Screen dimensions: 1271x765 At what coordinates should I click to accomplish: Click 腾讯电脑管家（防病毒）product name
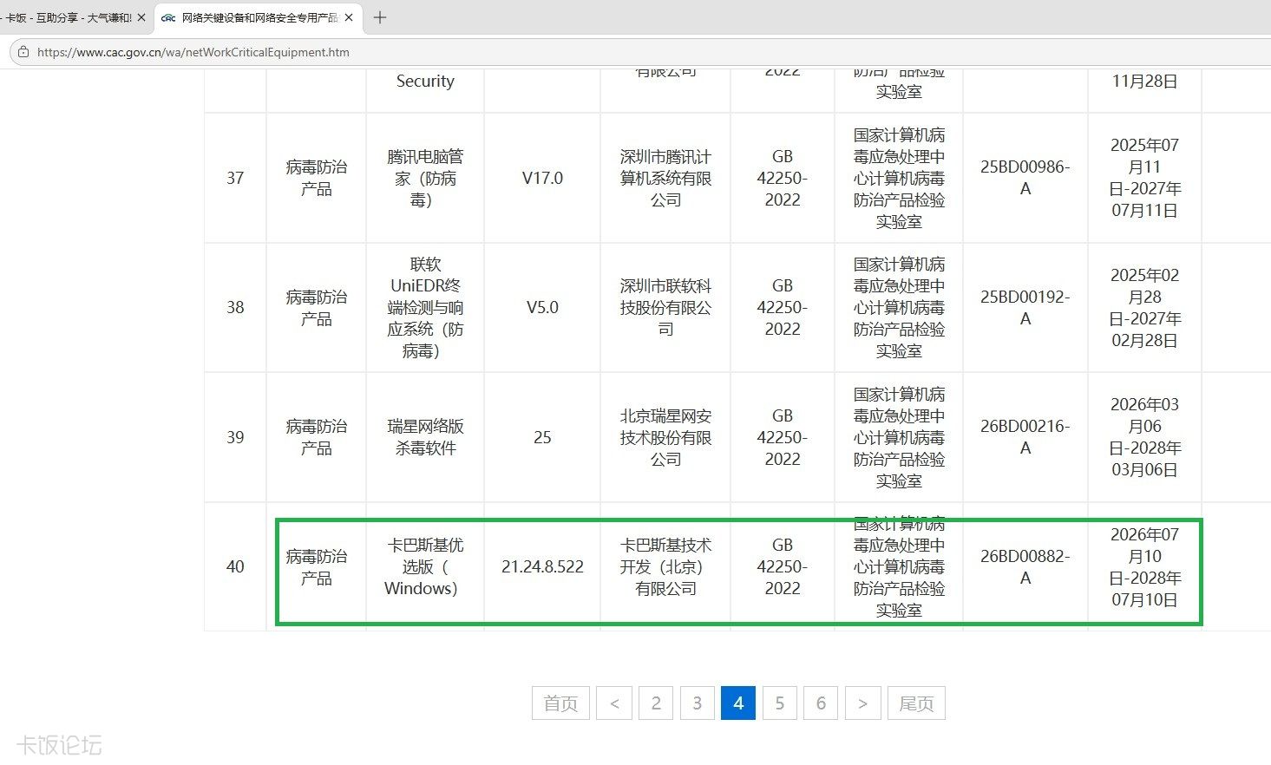click(425, 178)
